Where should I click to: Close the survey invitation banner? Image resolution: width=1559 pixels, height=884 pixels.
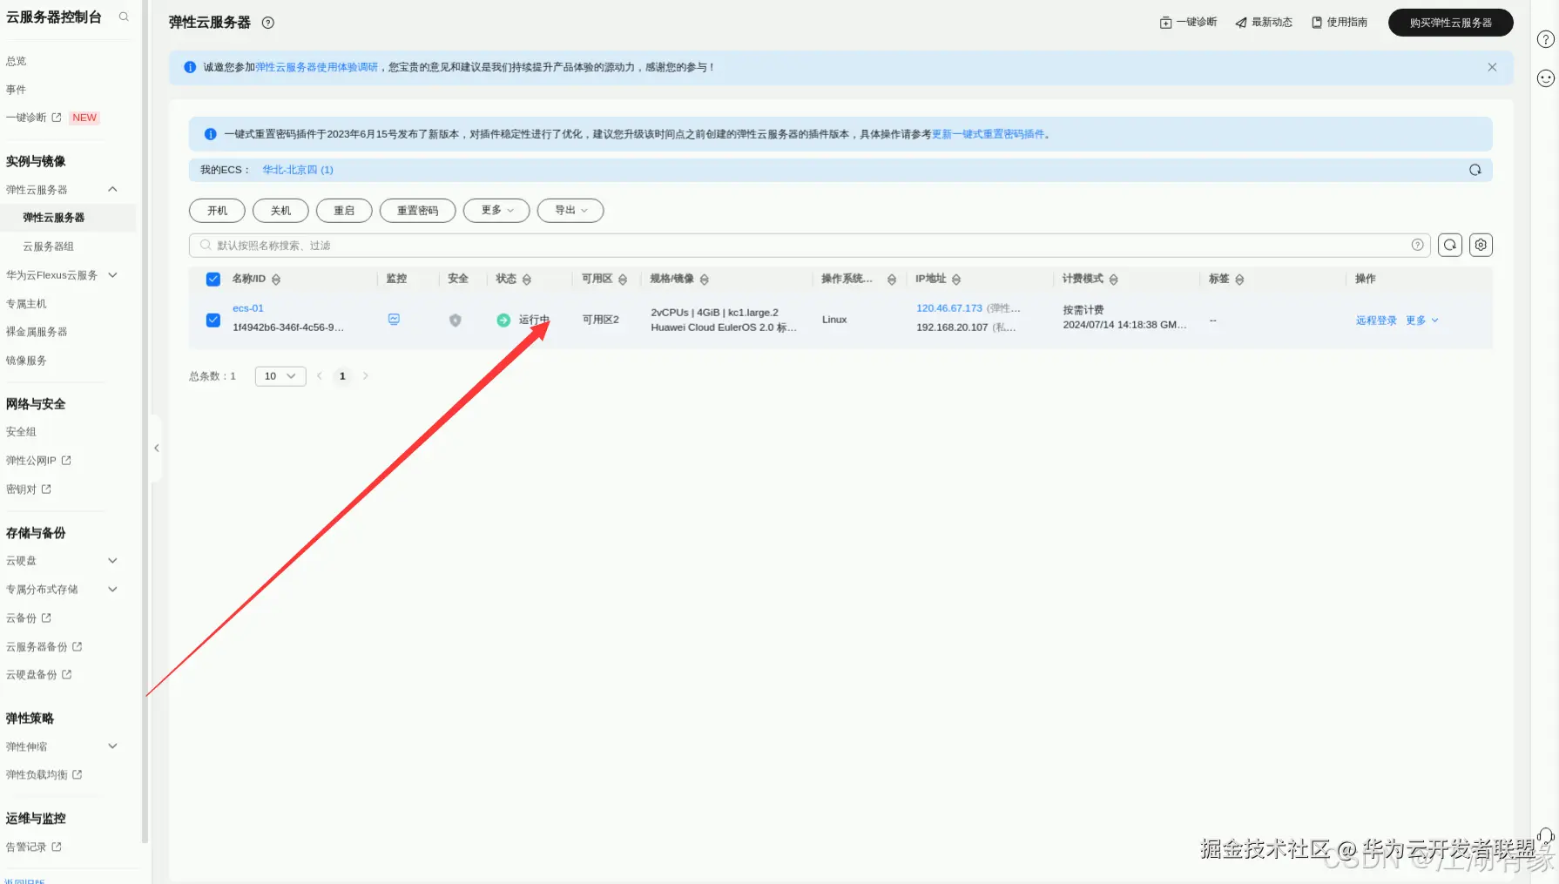point(1492,67)
